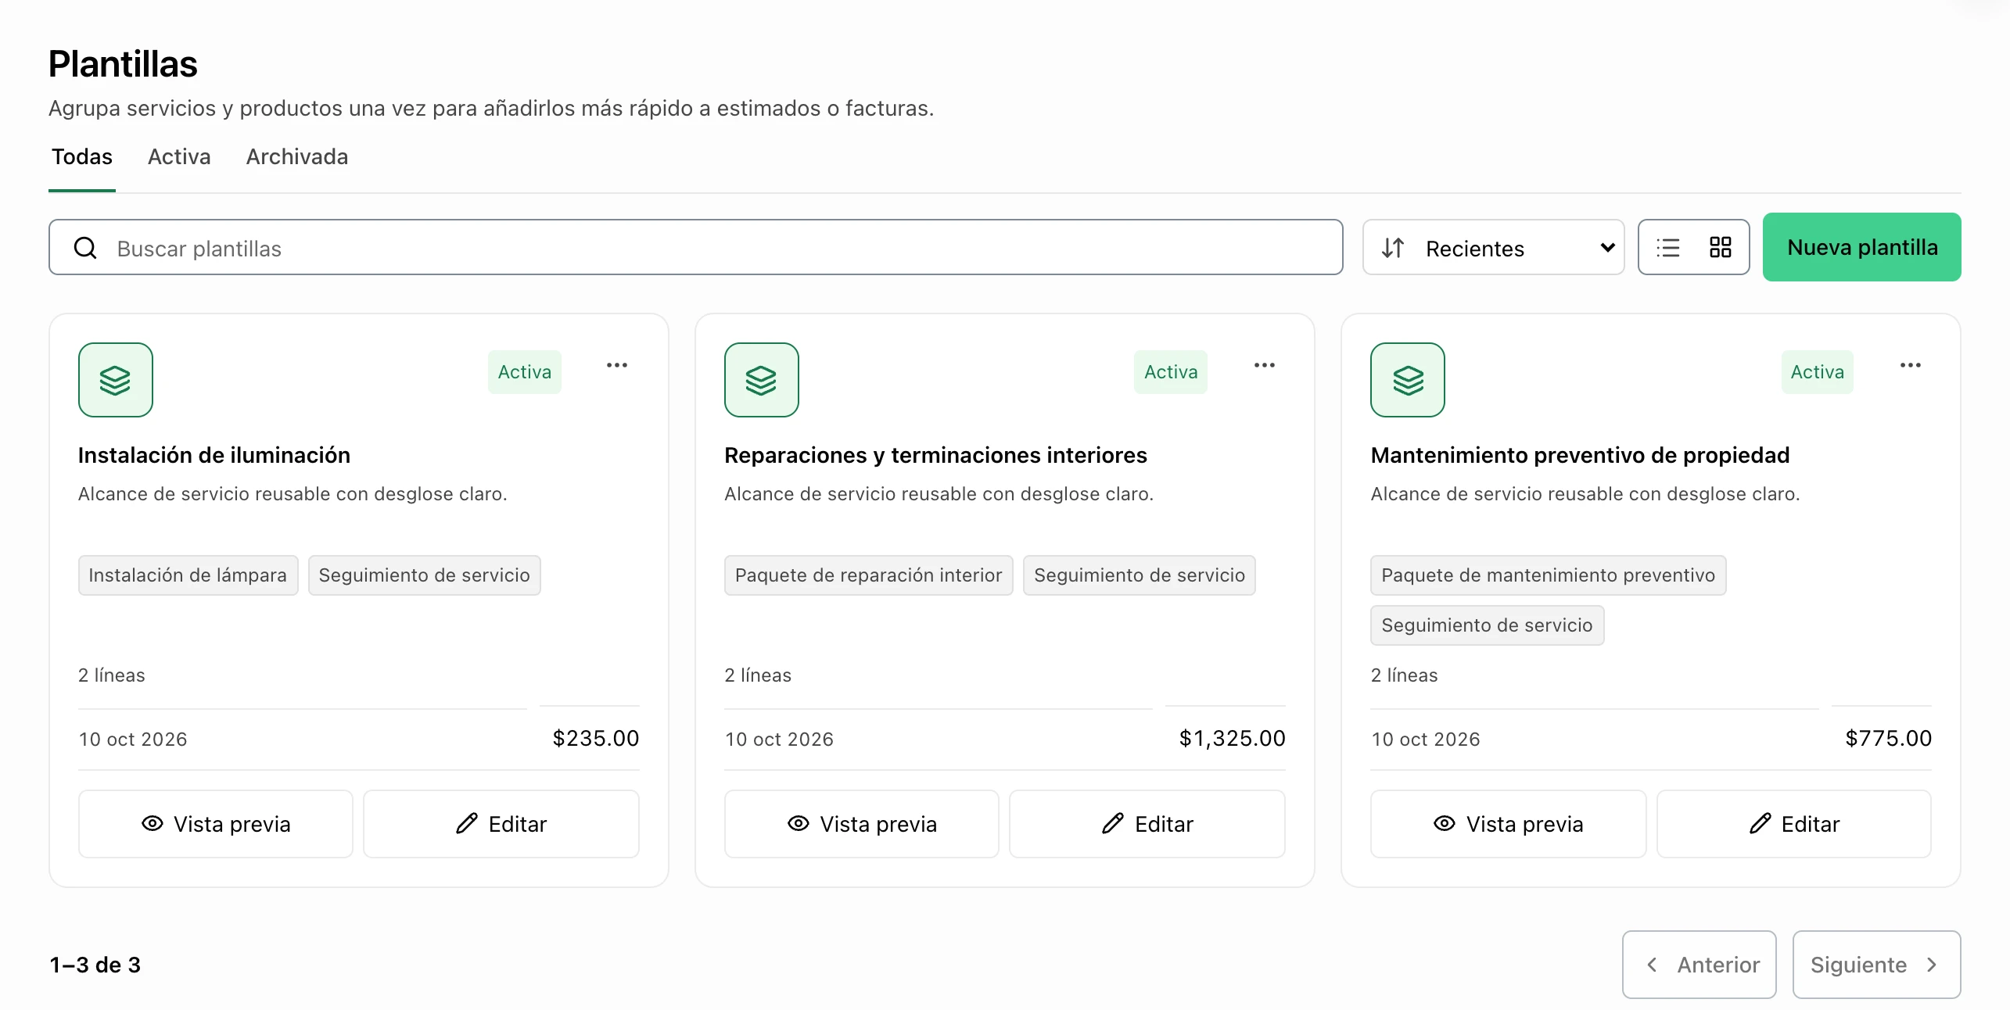The image size is (2010, 1010).
Task: Click the Paquete de reparación interior tag
Action: [x=868, y=575]
